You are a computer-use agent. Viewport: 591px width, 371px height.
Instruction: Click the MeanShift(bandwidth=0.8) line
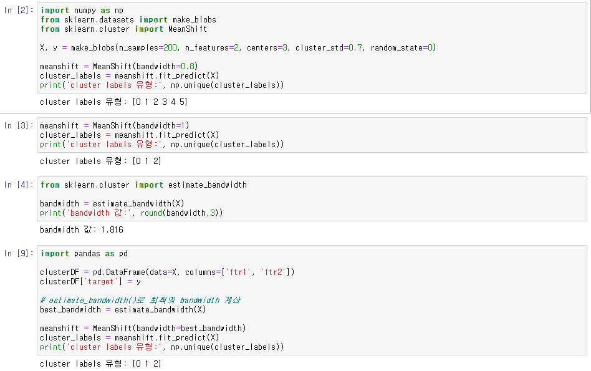[118, 66]
